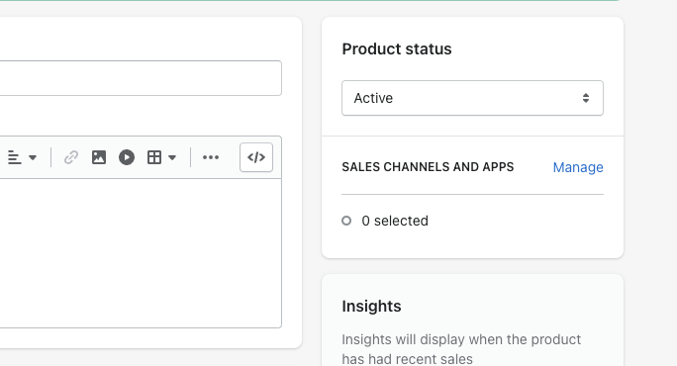Viewport: 677px width, 366px height.
Task: Click the Insights heading
Action: (x=371, y=307)
